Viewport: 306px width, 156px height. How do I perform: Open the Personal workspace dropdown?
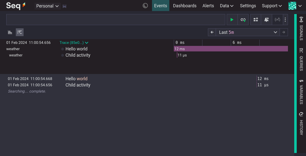(x=47, y=6)
